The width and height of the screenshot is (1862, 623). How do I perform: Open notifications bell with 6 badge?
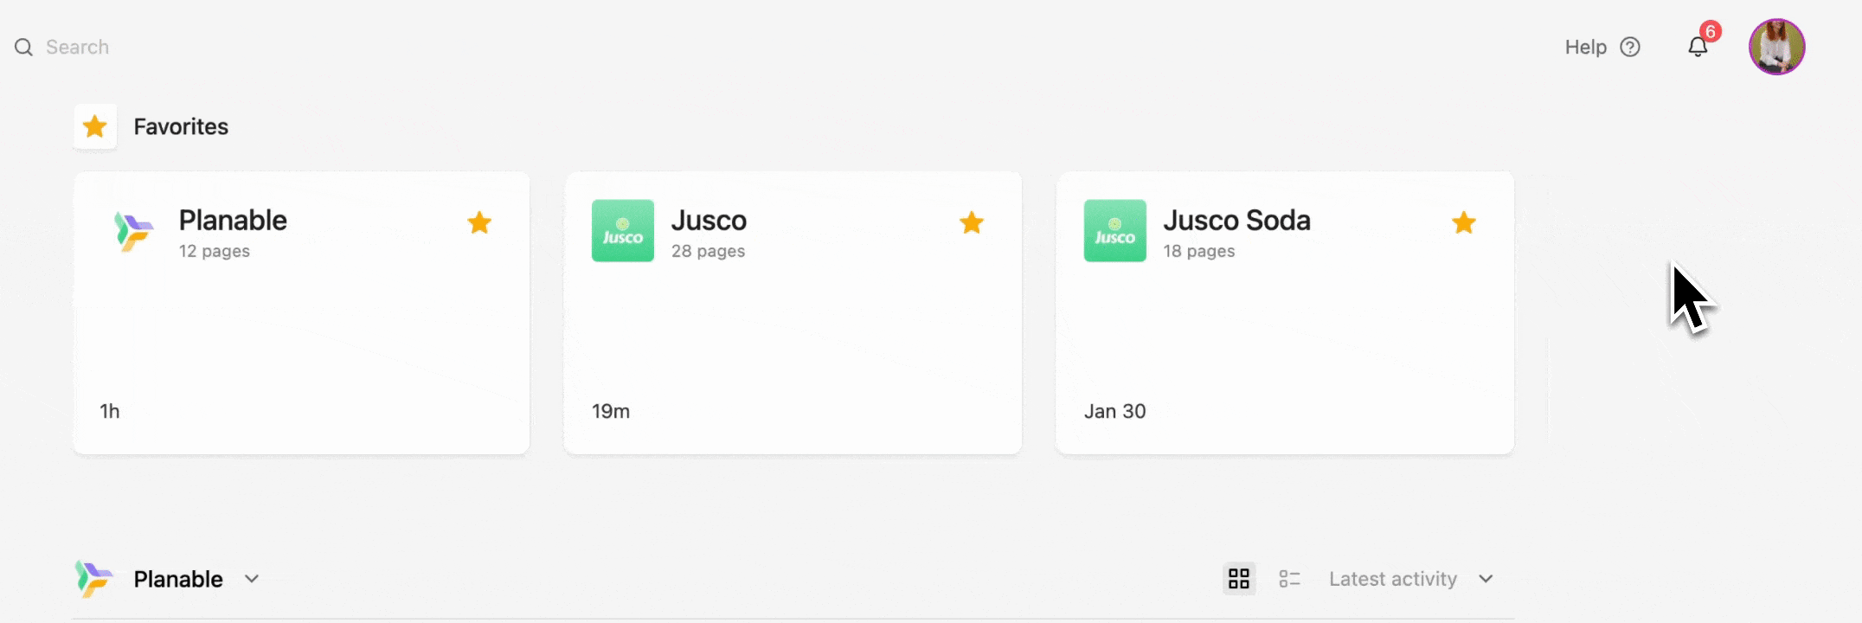[1699, 45]
